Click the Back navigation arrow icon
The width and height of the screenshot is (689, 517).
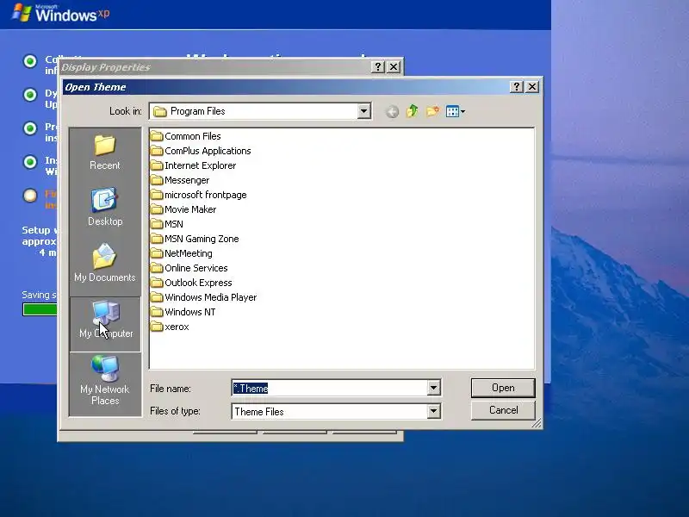(392, 112)
